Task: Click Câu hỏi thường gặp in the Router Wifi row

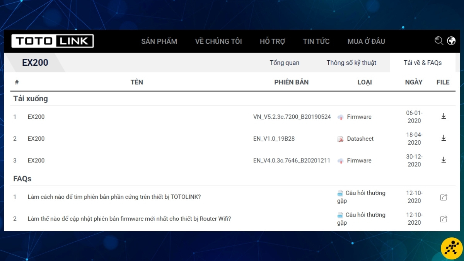Action: 361,219
